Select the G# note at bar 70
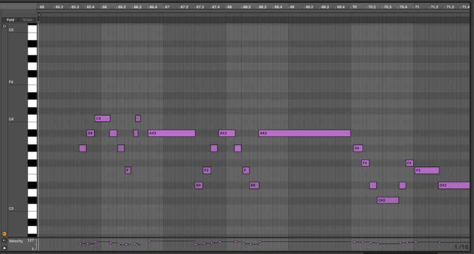The height and width of the screenshot is (254, 474). tap(358, 148)
